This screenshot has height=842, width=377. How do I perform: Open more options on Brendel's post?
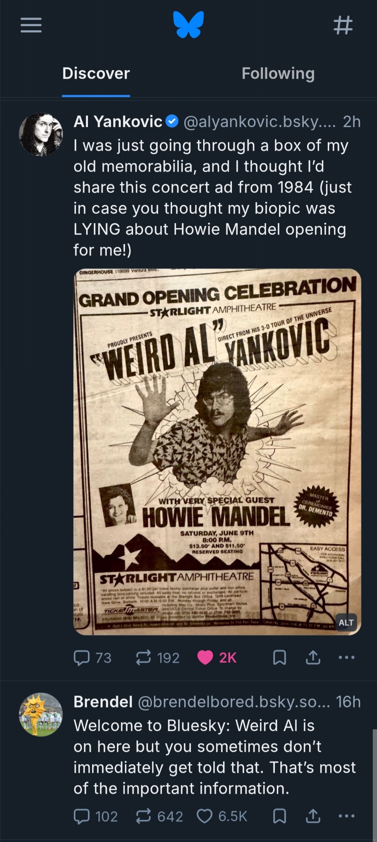coord(346,816)
